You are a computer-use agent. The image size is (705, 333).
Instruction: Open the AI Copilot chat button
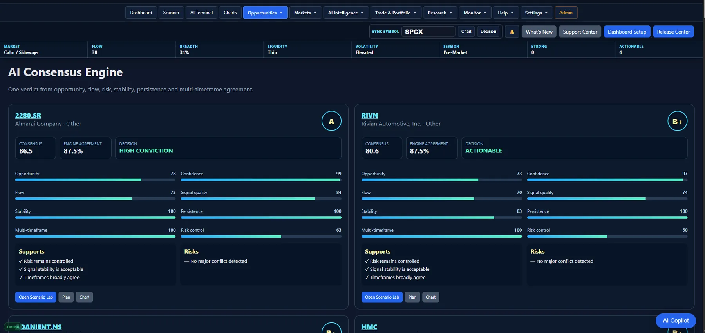click(x=676, y=320)
